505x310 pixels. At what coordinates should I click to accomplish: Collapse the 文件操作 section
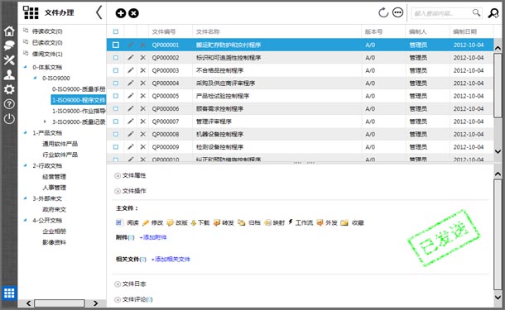point(131,191)
